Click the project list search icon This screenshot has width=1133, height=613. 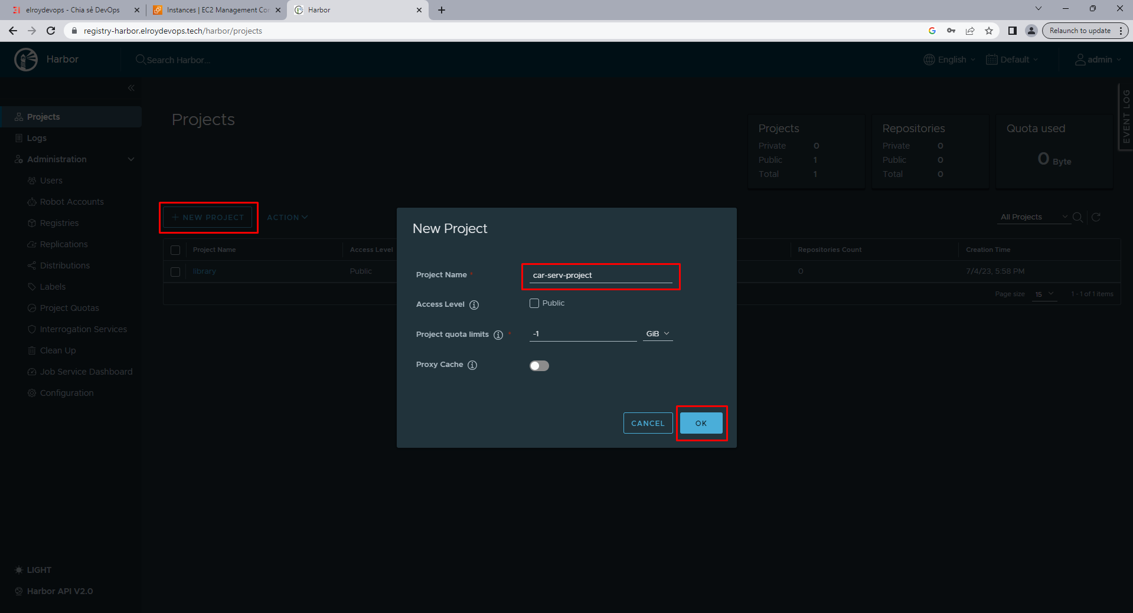[1078, 217]
